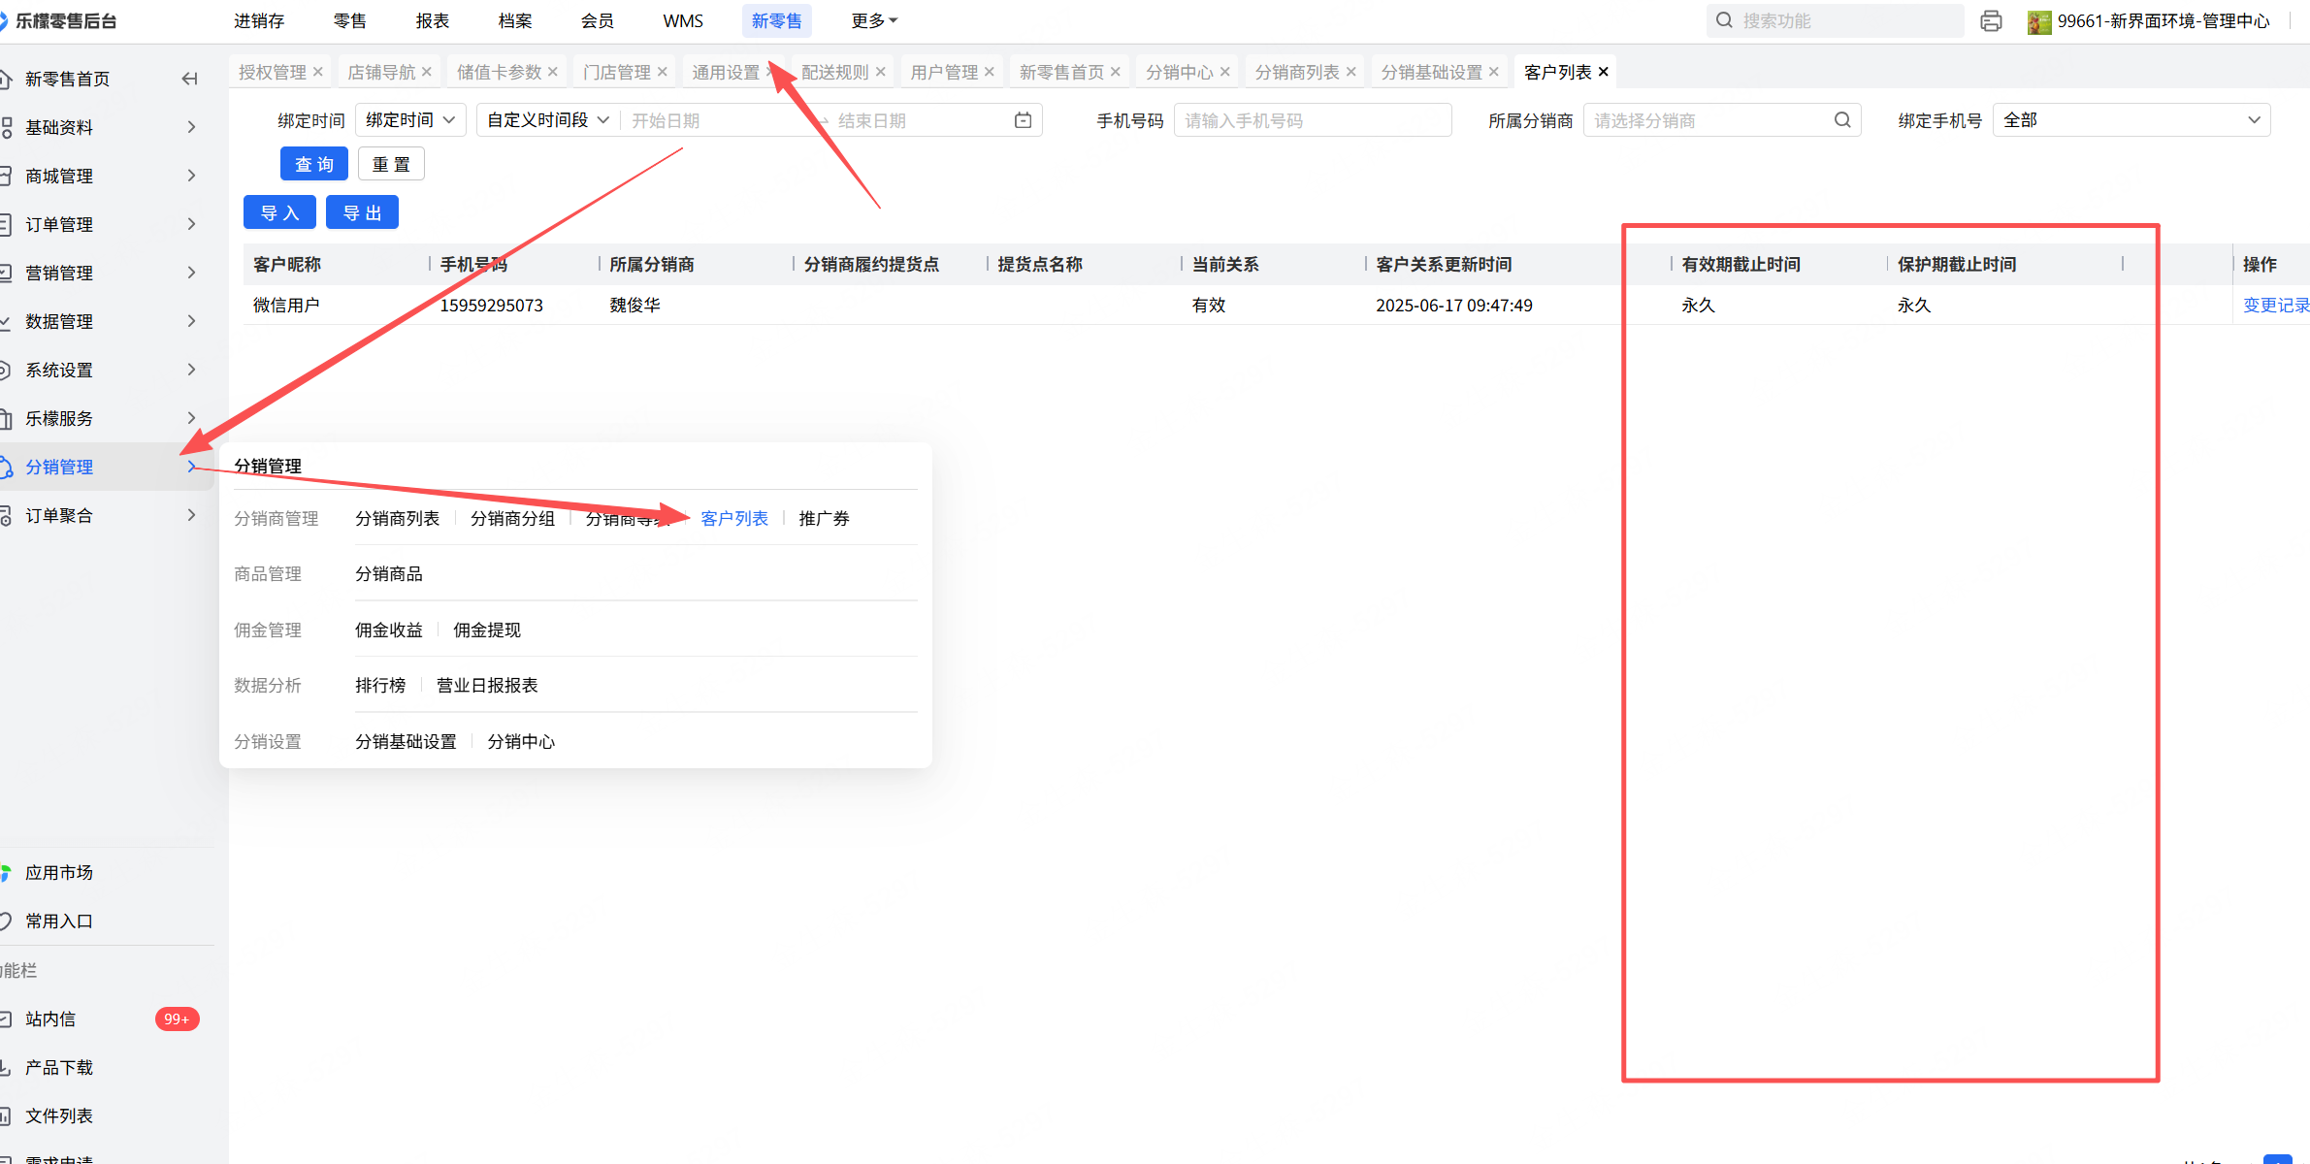Click the printer icon in top bar
This screenshot has width=2310, height=1164.
tap(1991, 21)
